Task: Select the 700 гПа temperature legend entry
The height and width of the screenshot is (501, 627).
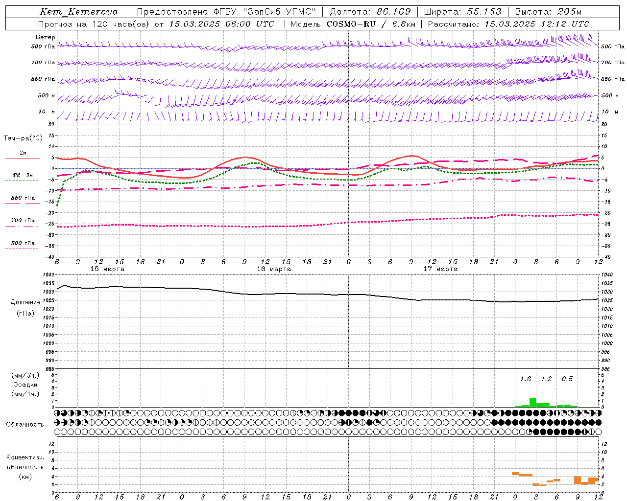Action: (23, 220)
